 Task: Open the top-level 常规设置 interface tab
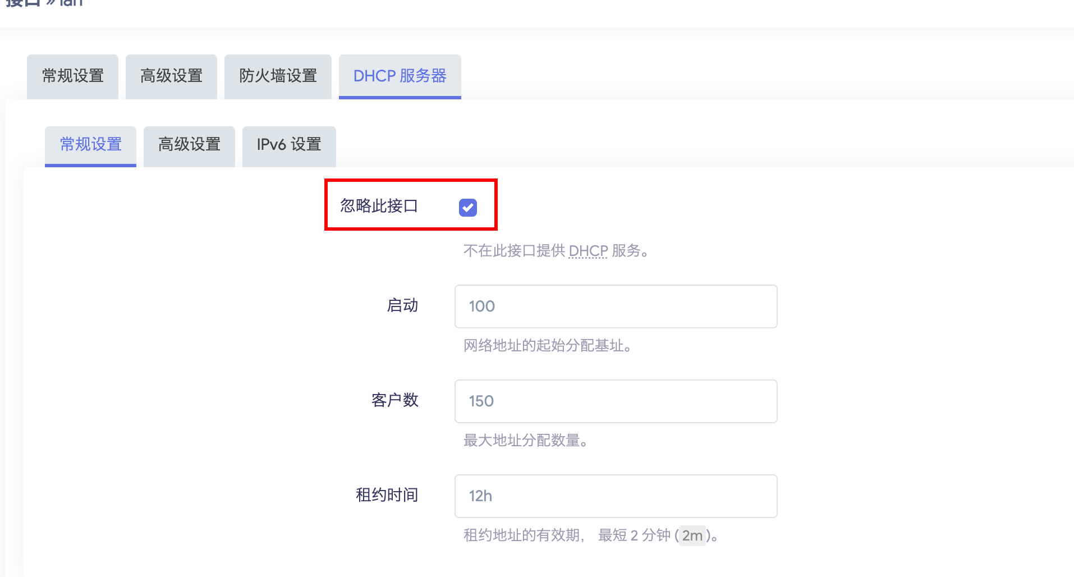coord(73,76)
